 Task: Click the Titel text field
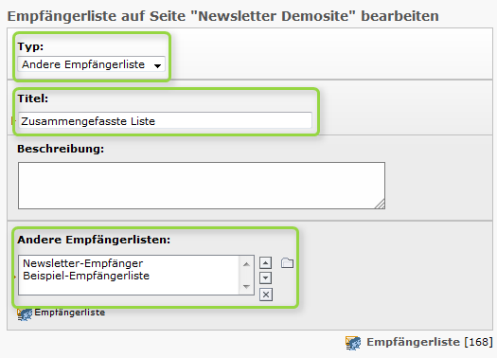[165, 121]
